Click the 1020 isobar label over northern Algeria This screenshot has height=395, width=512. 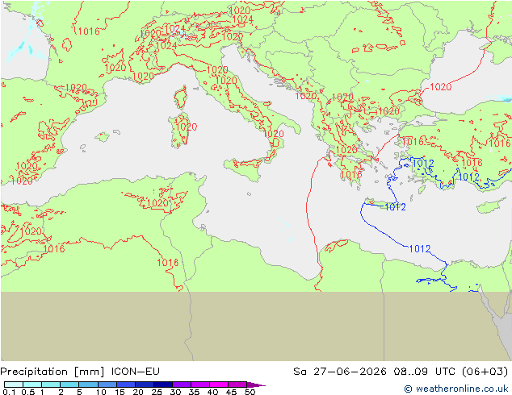(157, 203)
